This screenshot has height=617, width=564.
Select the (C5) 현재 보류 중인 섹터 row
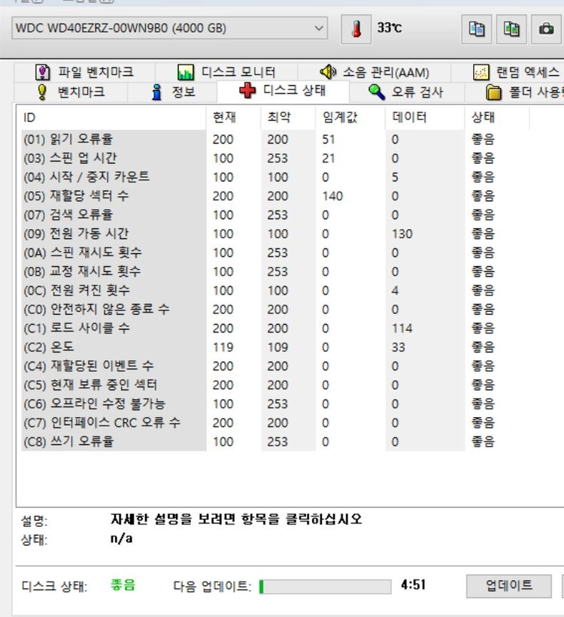(276, 385)
